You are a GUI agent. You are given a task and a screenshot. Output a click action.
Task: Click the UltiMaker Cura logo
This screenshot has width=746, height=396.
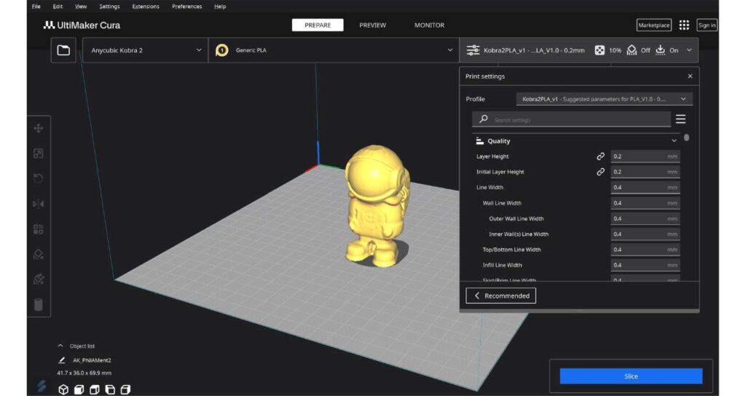[x=82, y=25]
